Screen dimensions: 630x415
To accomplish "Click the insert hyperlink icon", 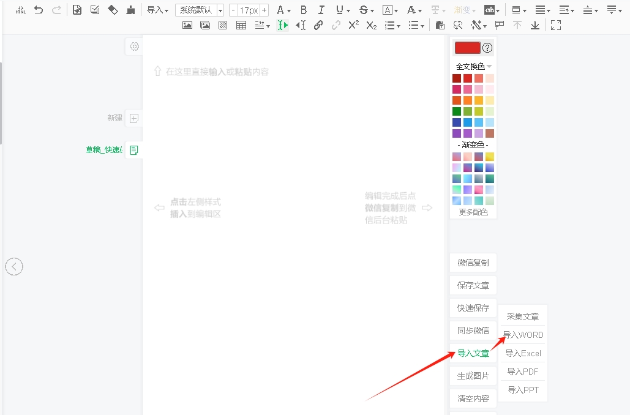I will 318,25.
